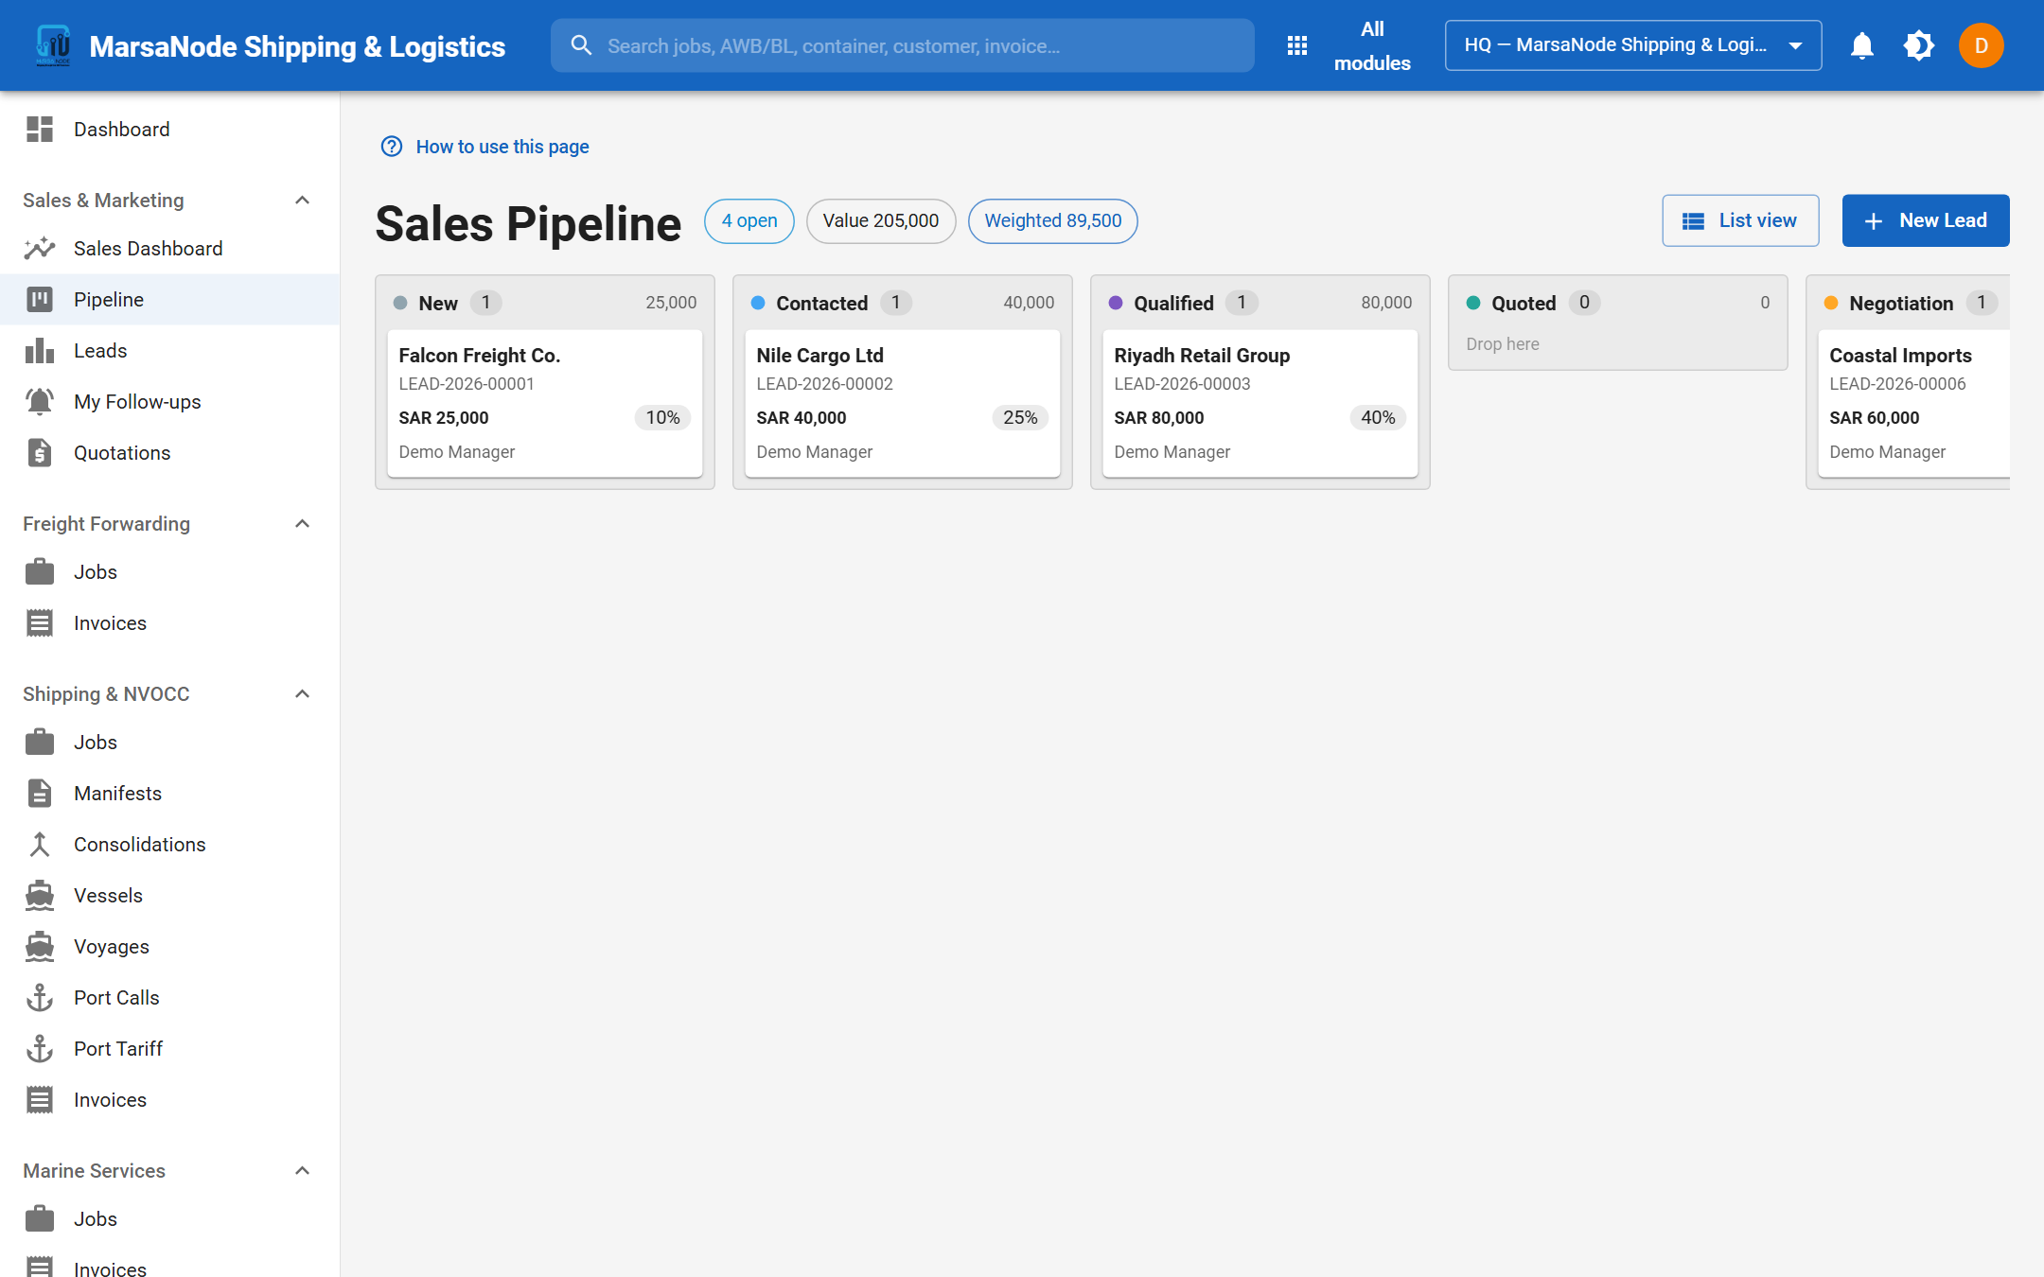
Task: Open Nile Cargo Ltd lead card
Action: coord(903,404)
